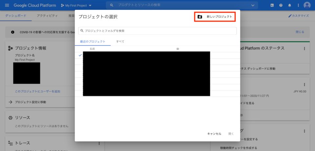Open the My First Project selector dropdown

coord(76,6)
